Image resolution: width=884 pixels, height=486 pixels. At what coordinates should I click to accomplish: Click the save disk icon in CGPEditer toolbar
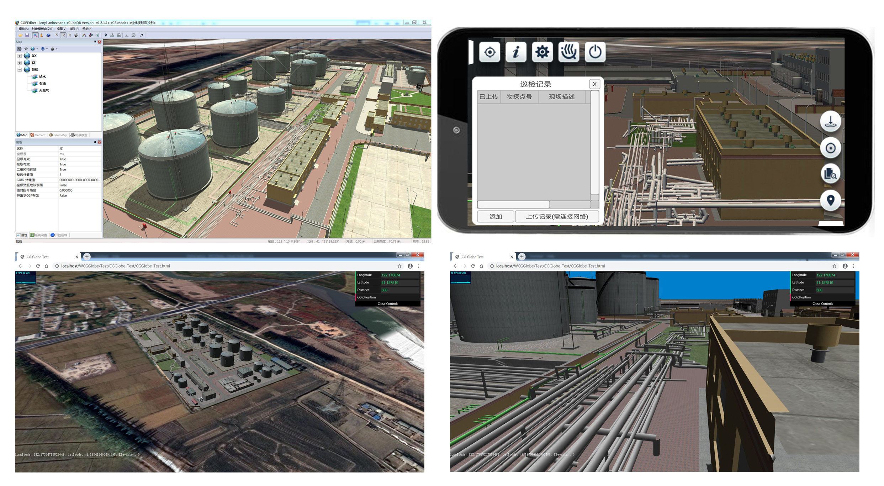[x=27, y=35]
